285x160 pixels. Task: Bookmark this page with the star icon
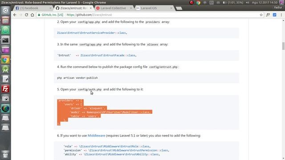click(x=261, y=15)
